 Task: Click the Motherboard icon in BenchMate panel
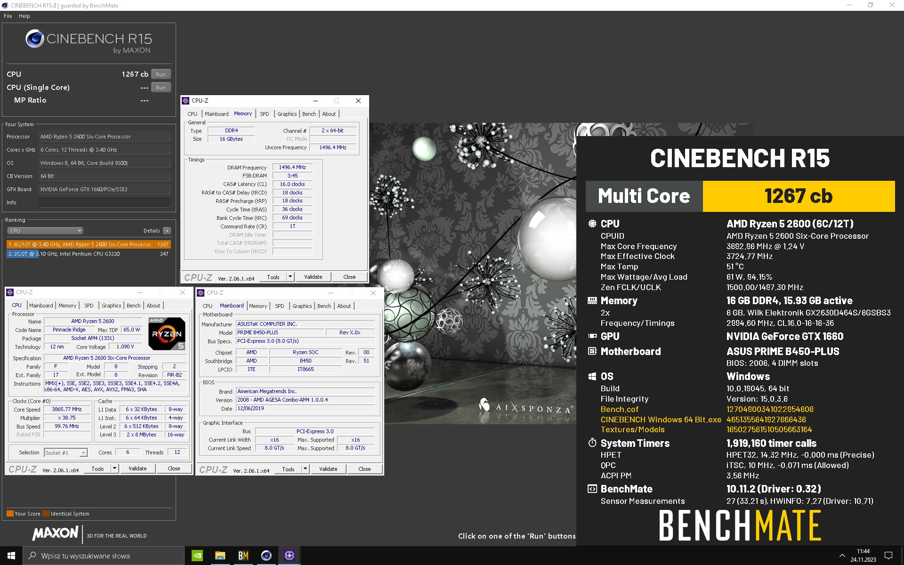pyautogui.click(x=592, y=351)
